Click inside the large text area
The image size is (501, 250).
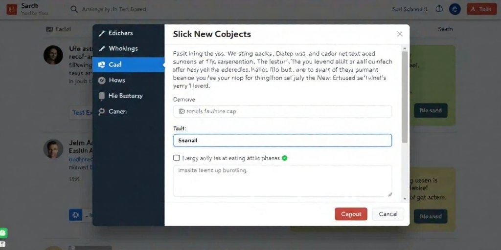282,181
